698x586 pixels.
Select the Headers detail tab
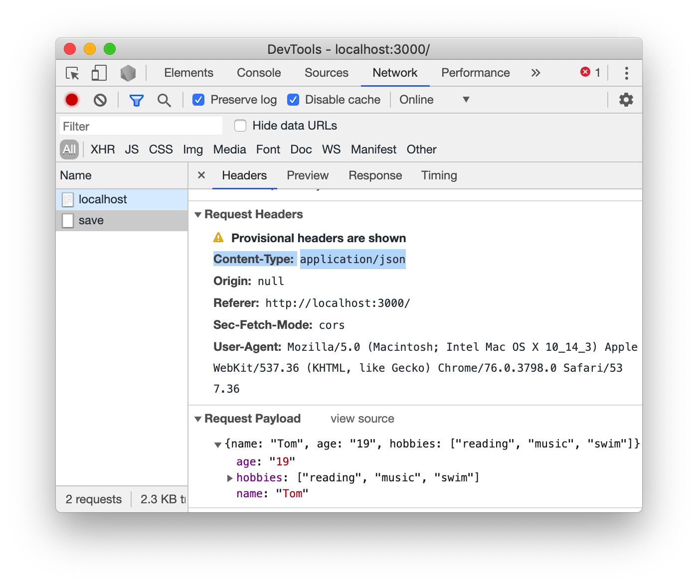pos(244,175)
